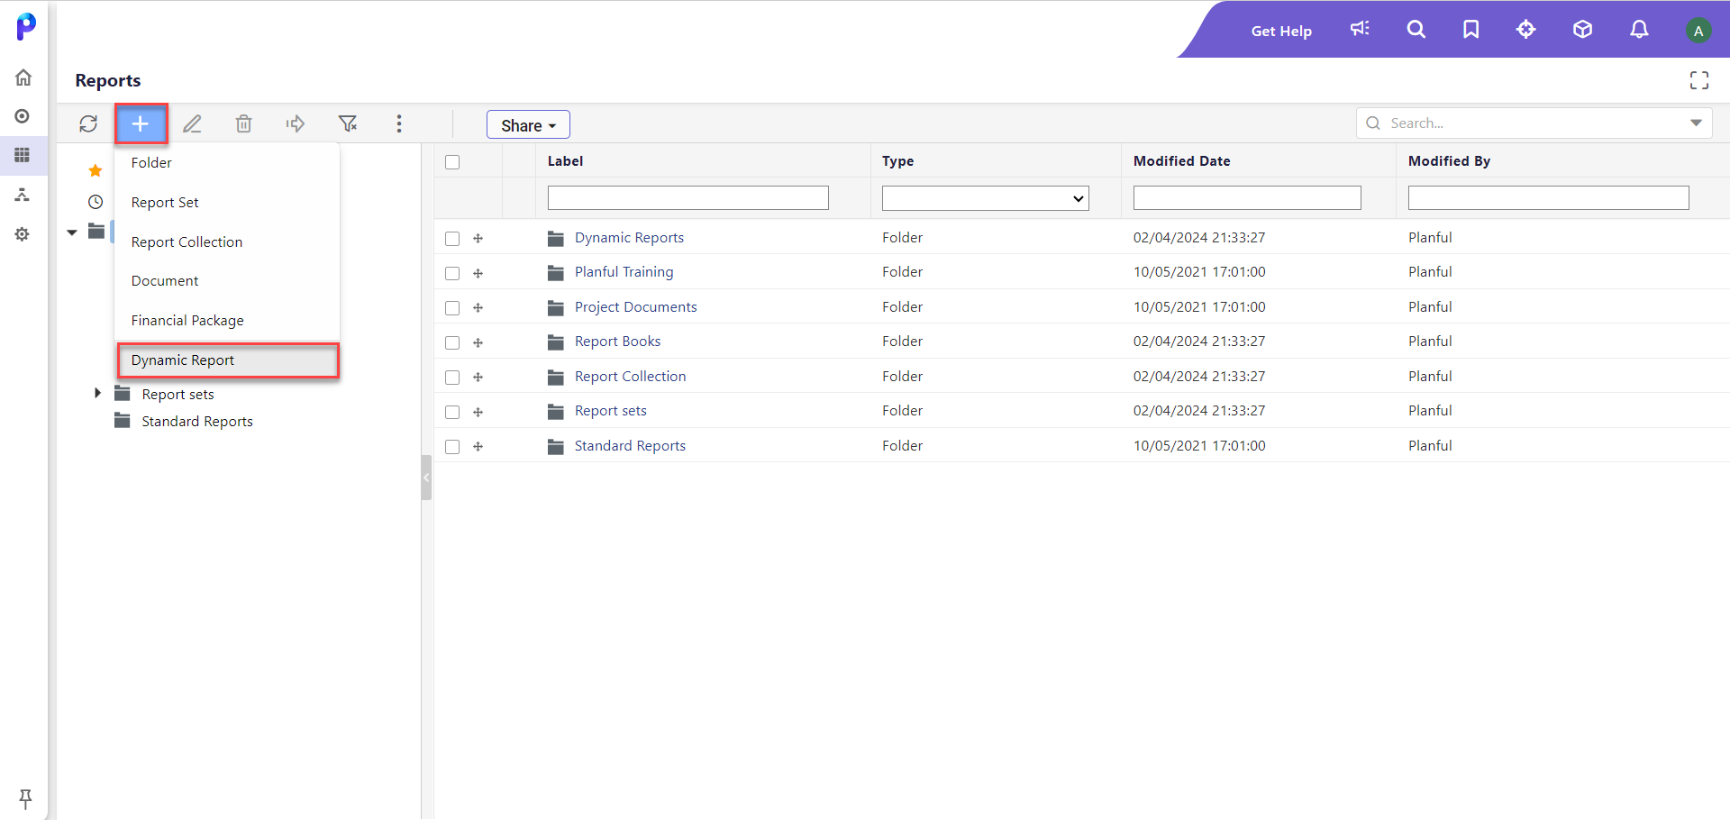Click the clear filter icon
Viewport: 1730px width, 820px height.
point(348,123)
